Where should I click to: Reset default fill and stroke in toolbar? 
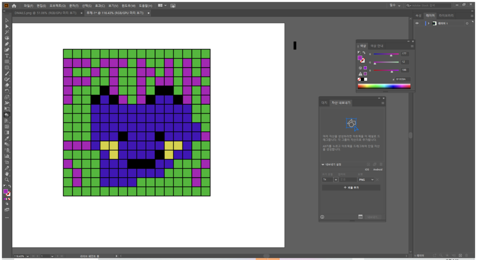click(5, 186)
